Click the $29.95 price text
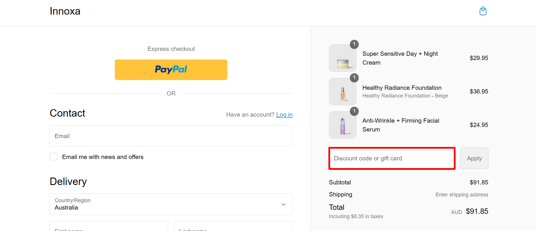The height and width of the screenshot is (231, 536). pos(479,58)
